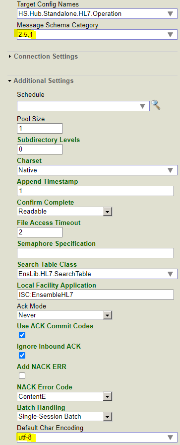This screenshot has width=180, height=445.
Task: Open the Search Table Class dropdown
Action: 97,274
